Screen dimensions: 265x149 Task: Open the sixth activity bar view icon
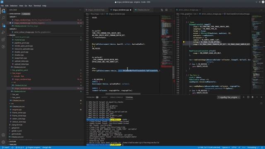coord(3,46)
